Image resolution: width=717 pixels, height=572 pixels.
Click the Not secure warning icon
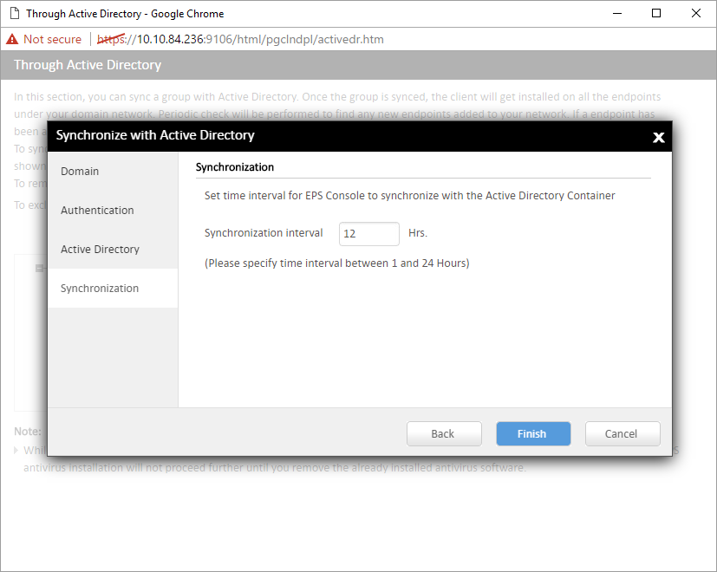click(x=12, y=39)
